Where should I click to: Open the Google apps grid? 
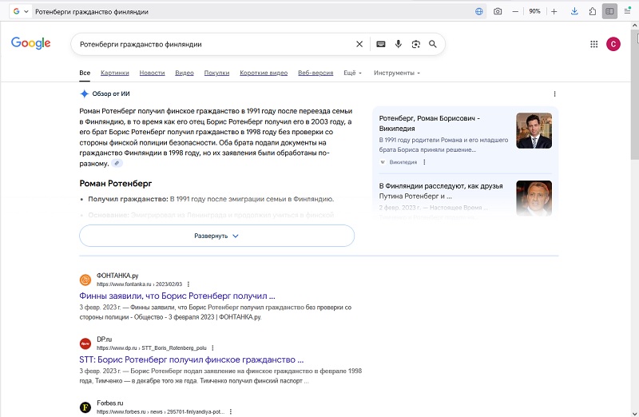pos(593,44)
